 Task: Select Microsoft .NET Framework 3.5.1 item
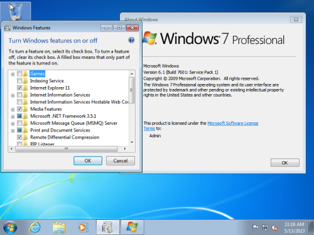tap(63, 116)
